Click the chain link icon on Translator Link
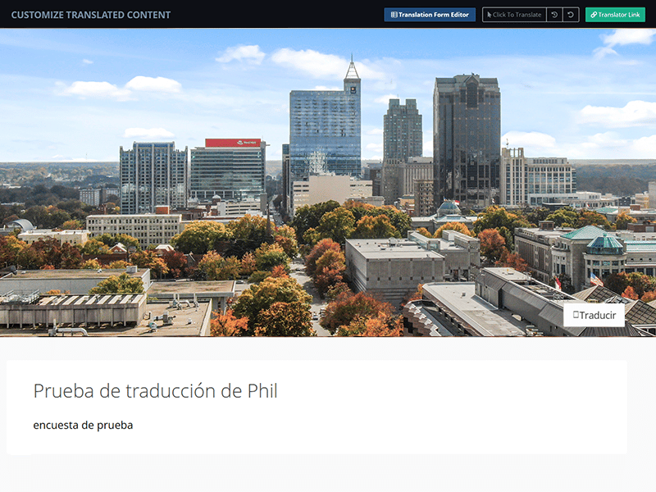 594,15
